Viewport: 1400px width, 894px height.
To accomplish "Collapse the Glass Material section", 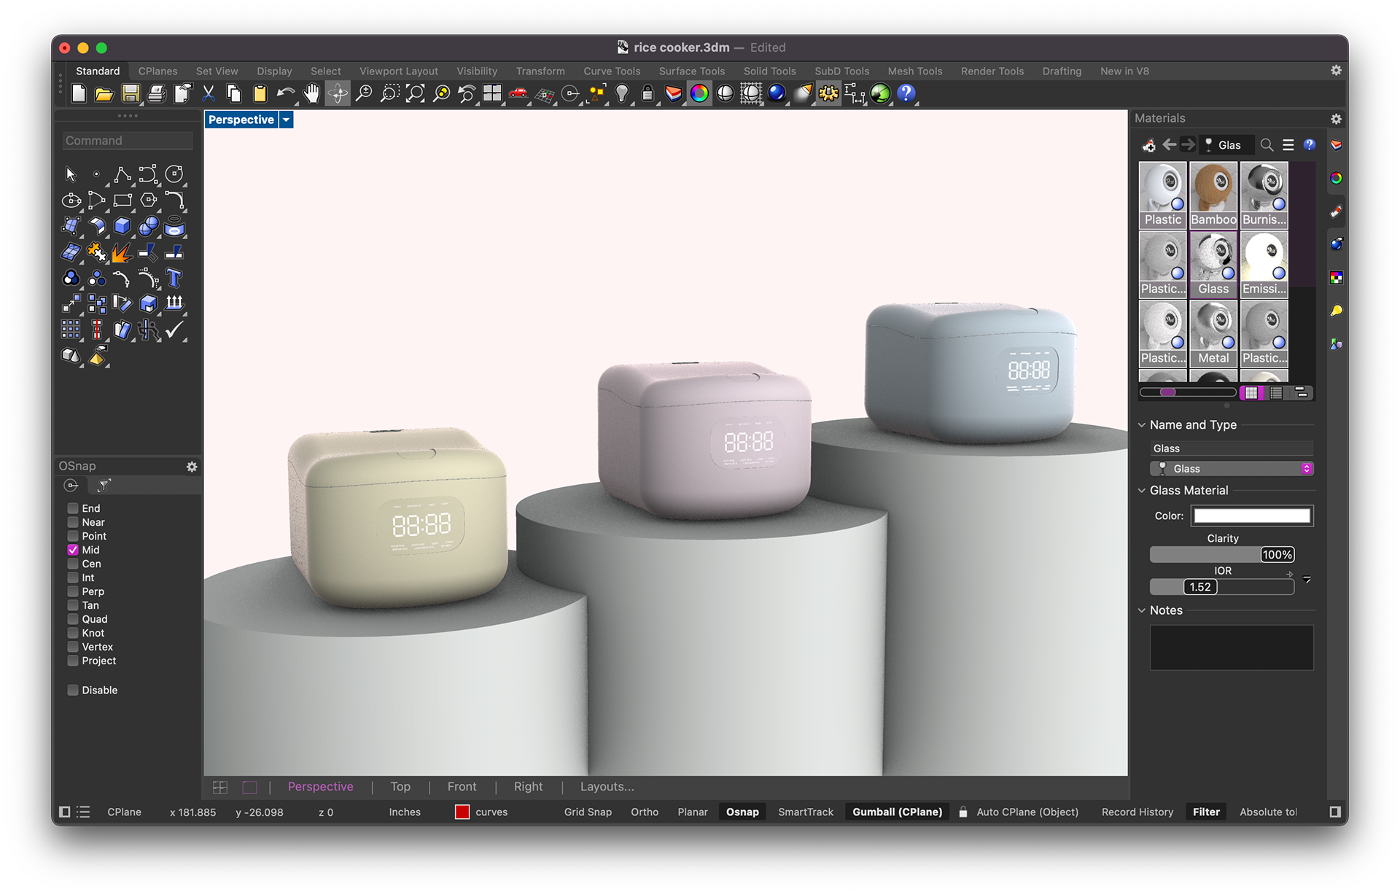I will pyautogui.click(x=1142, y=491).
